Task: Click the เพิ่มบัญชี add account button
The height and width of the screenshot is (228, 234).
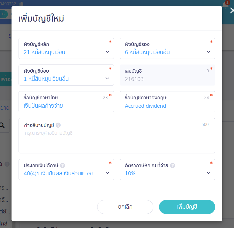Action: pyautogui.click(x=187, y=207)
